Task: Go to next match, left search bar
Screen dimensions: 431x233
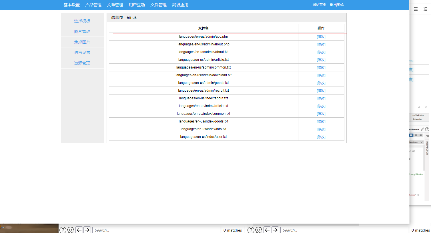Action: pos(87,230)
